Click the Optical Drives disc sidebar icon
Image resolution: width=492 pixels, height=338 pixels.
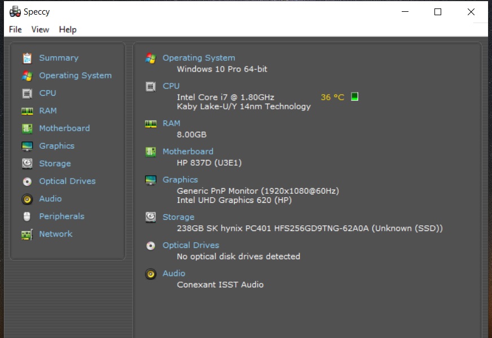[x=27, y=181]
